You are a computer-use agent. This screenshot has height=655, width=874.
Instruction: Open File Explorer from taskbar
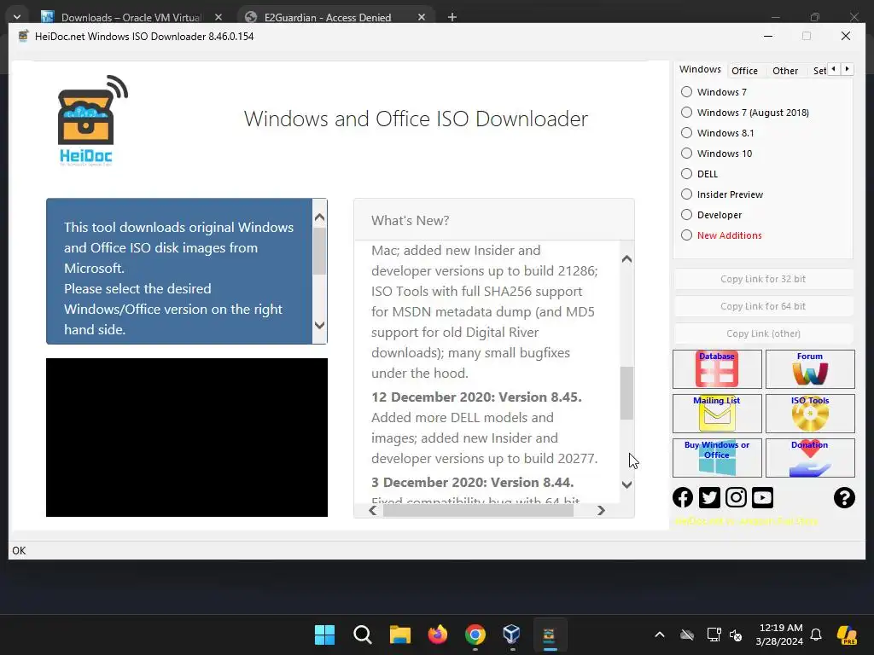(x=399, y=635)
